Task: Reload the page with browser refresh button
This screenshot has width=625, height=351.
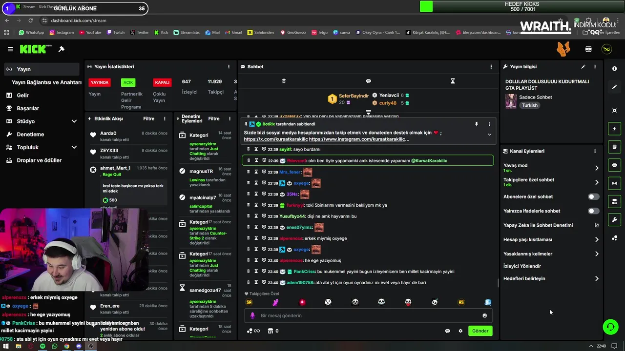Action: pyautogui.click(x=30, y=20)
